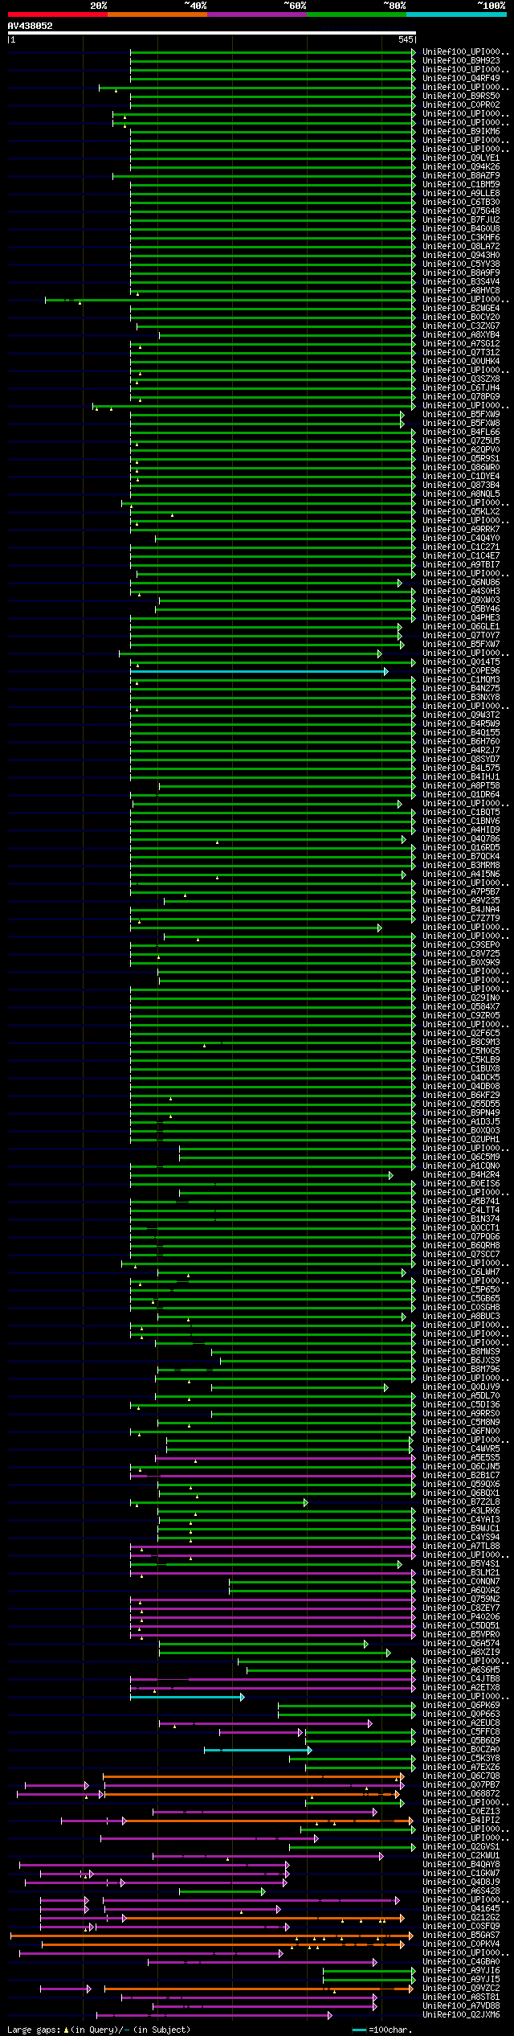Click the white query sequence bar
Screen dimensions: 514x2036
[x=212, y=34]
